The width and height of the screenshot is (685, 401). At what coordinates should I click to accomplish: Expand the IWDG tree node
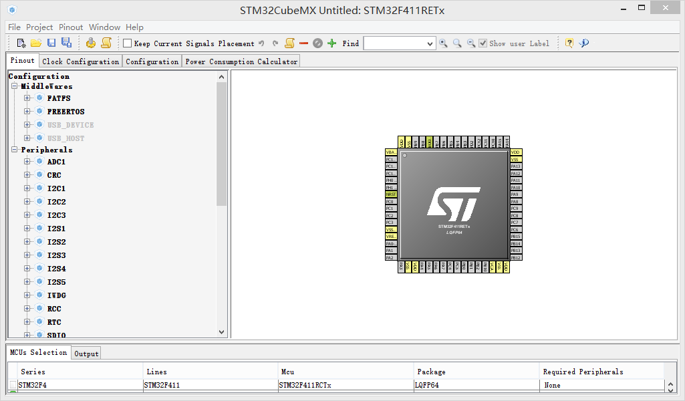pyautogui.click(x=27, y=295)
